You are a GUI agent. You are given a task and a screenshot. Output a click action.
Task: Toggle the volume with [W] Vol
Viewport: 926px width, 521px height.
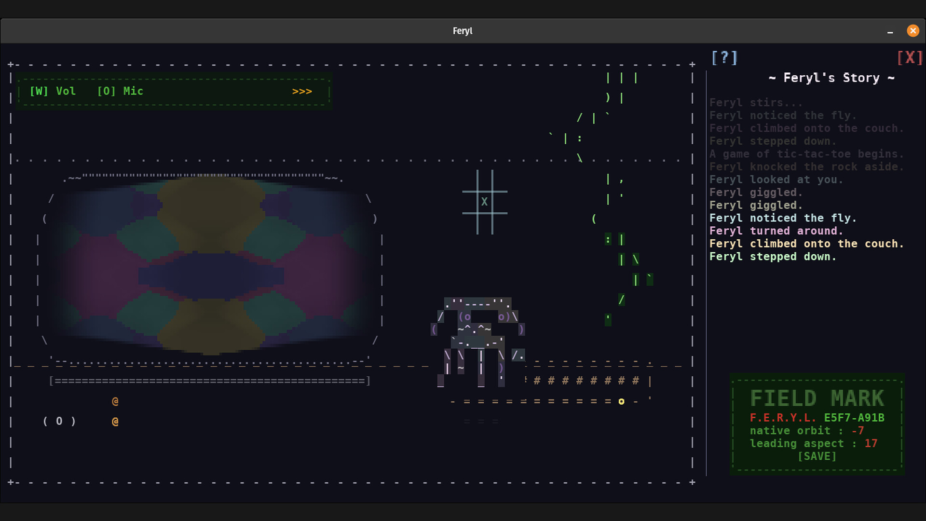click(53, 91)
